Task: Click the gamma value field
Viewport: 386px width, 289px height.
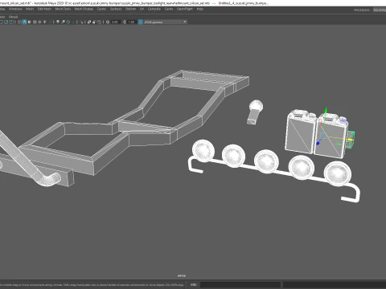Action: 131,22
